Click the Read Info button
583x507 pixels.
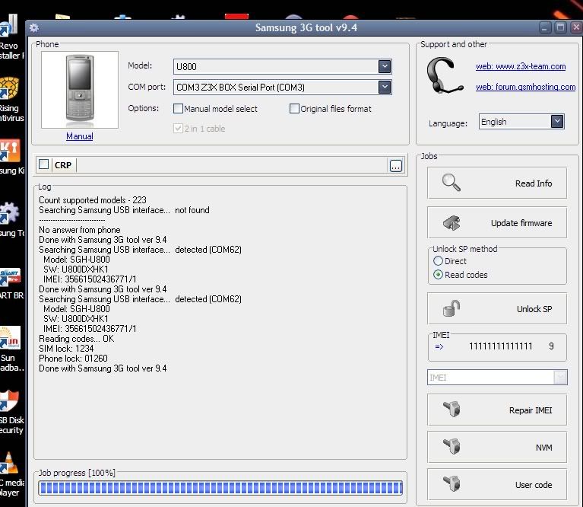click(x=497, y=183)
